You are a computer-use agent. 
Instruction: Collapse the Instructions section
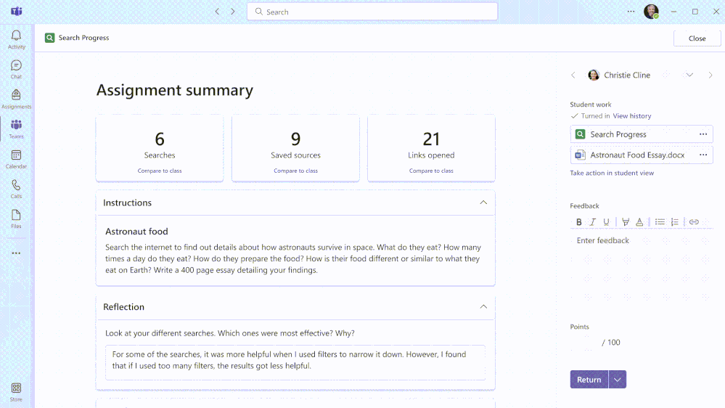click(483, 203)
